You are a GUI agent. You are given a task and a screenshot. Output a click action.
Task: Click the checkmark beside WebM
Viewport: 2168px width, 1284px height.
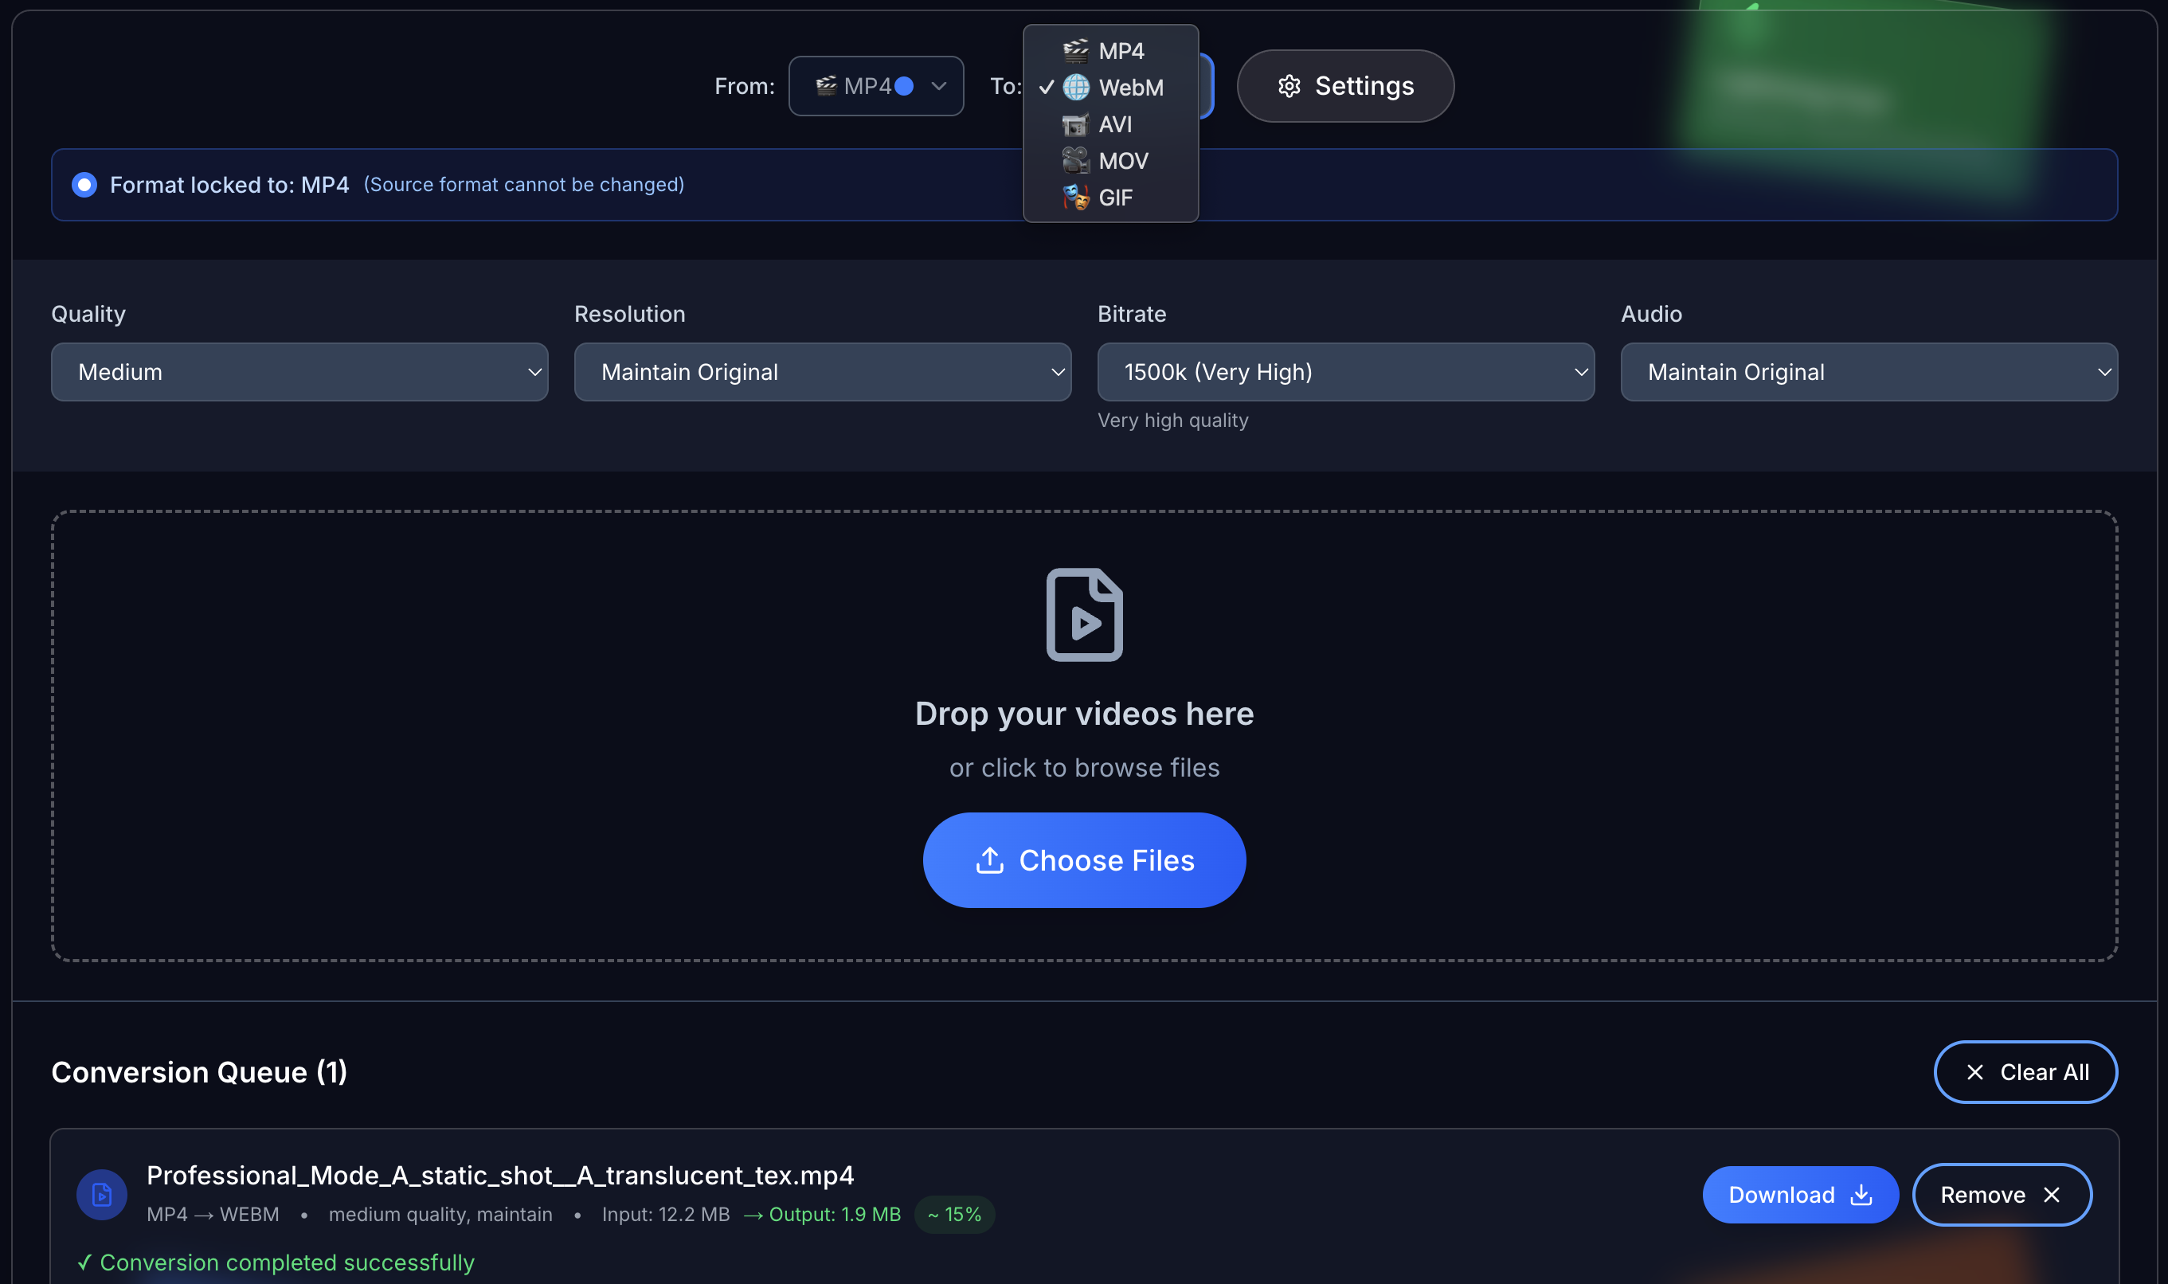pos(1046,88)
